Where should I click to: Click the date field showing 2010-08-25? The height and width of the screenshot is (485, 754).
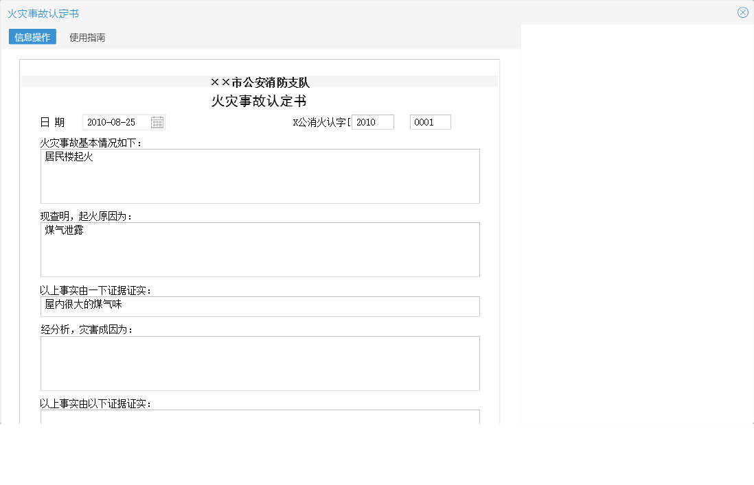point(117,121)
